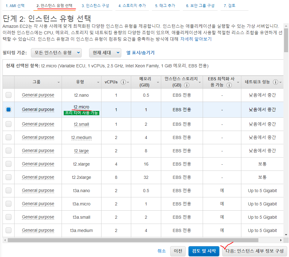289x257 pixels.
Task: Open the 유형 column sort arrow
Action: (98, 82)
